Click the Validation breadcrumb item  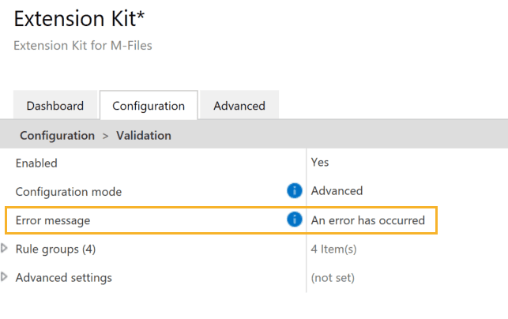[144, 136]
